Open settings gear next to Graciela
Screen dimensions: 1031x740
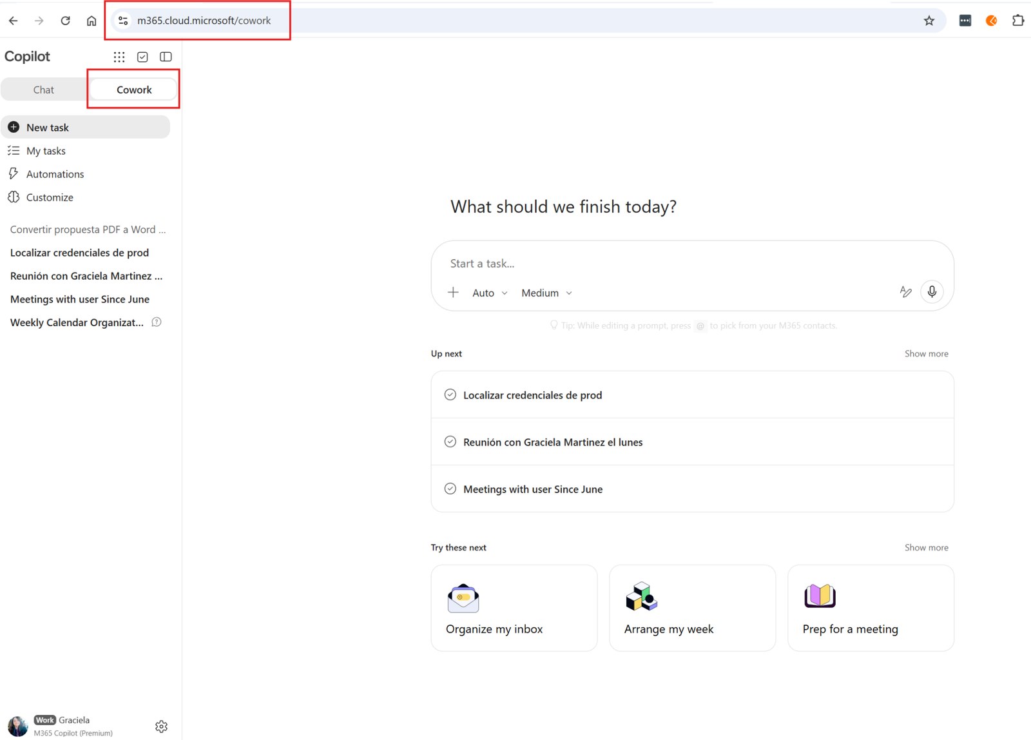point(161,726)
